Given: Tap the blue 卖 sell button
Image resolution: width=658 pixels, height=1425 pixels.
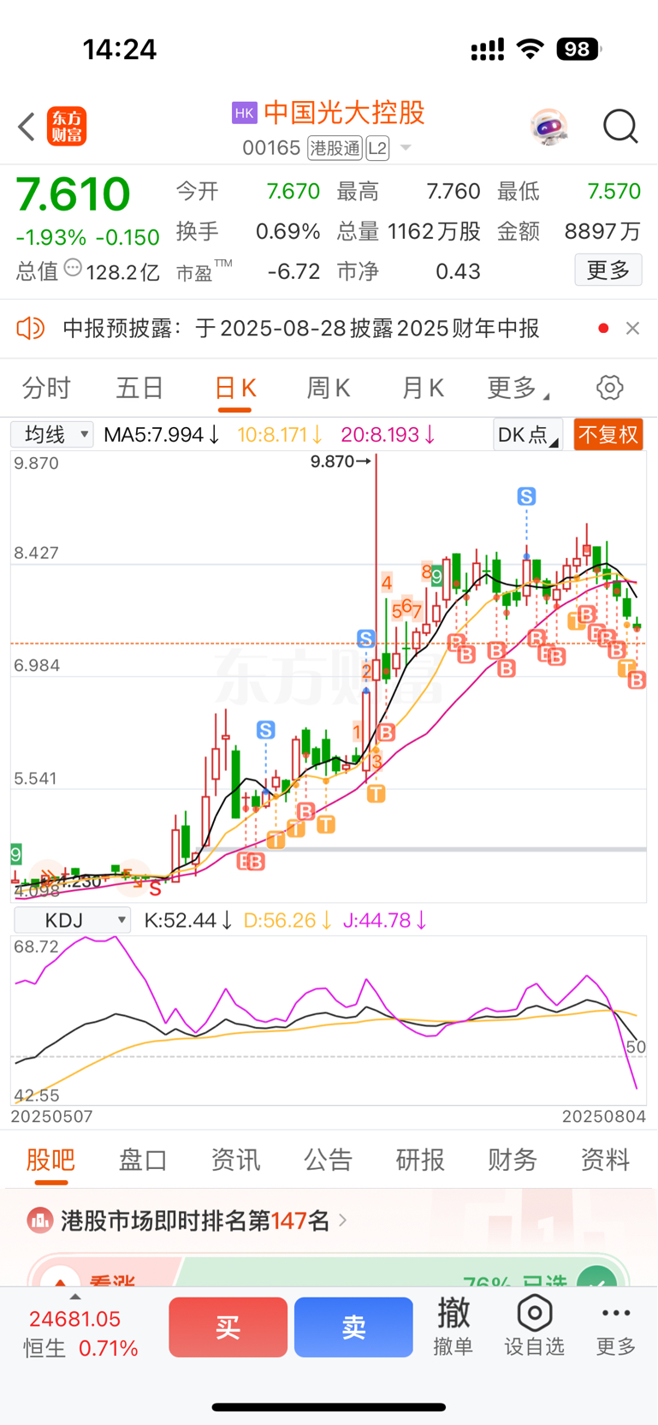Looking at the screenshot, I should [353, 1327].
